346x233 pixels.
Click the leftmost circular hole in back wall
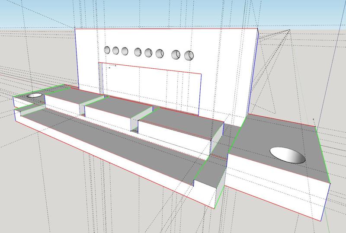[107, 50]
